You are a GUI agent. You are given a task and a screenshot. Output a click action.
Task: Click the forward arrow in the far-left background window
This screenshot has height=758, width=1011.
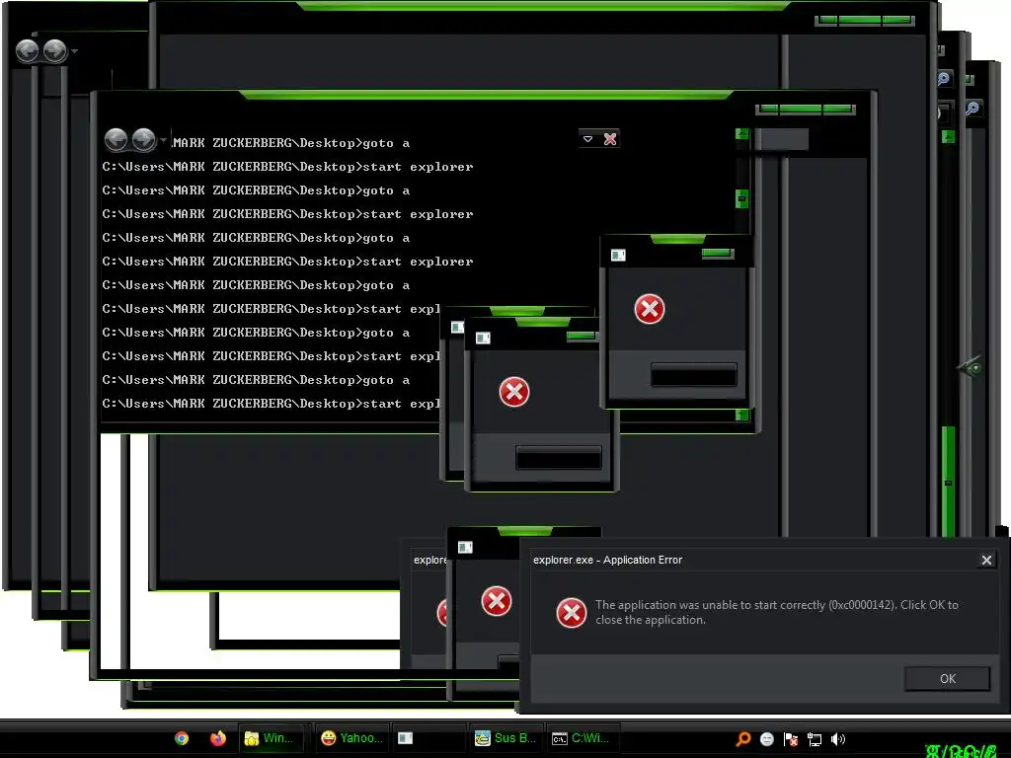coord(55,51)
